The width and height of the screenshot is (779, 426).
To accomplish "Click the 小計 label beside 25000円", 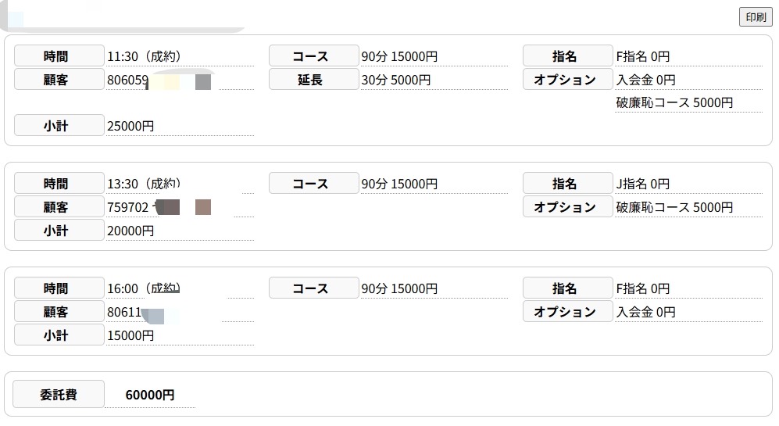I will pyautogui.click(x=59, y=126).
